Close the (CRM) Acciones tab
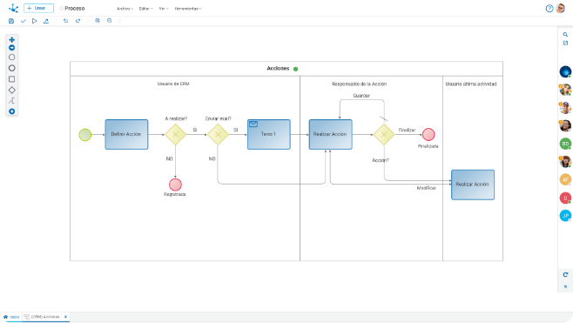 pyautogui.click(x=66, y=317)
